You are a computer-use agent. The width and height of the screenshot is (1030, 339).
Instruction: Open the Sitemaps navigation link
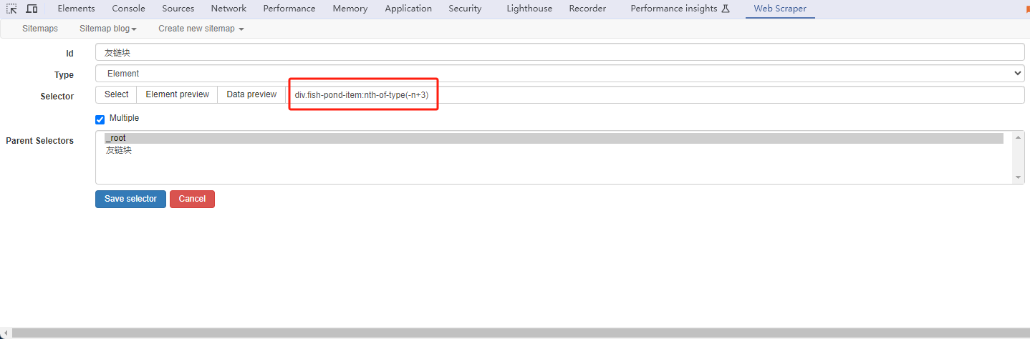click(x=40, y=29)
